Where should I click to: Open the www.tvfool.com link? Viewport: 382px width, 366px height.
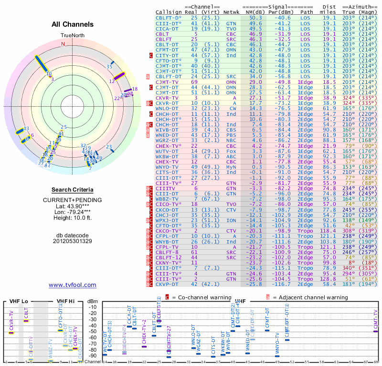[72, 285]
